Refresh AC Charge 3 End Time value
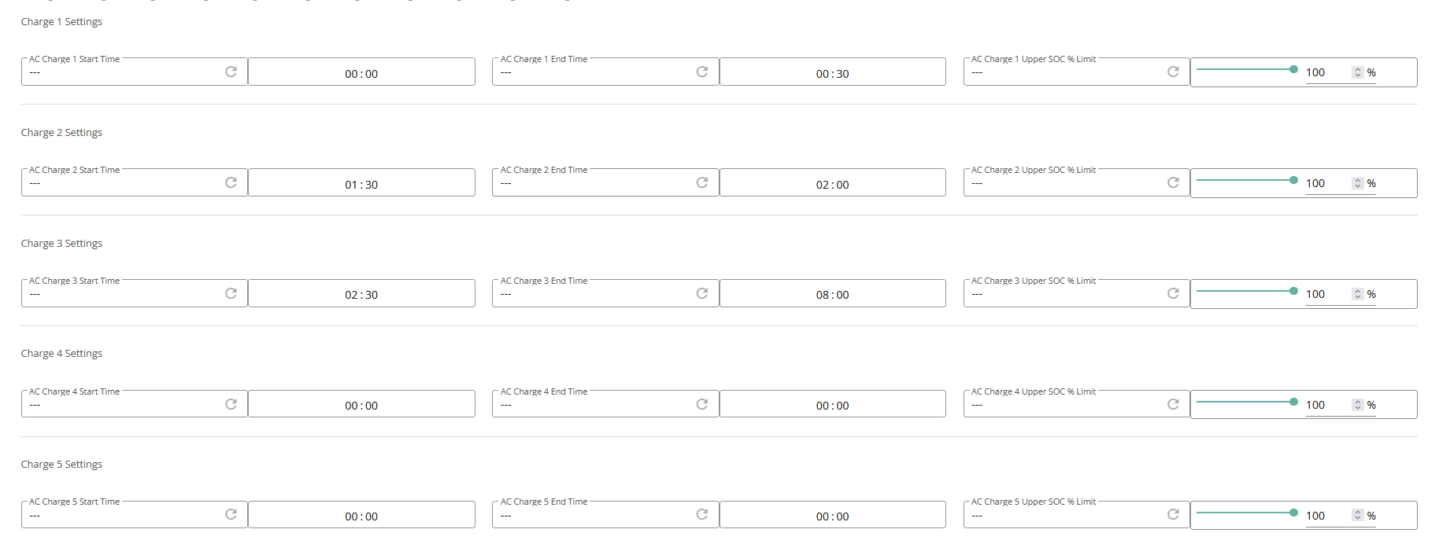The height and width of the screenshot is (544, 1439). pyautogui.click(x=702, y=293)
